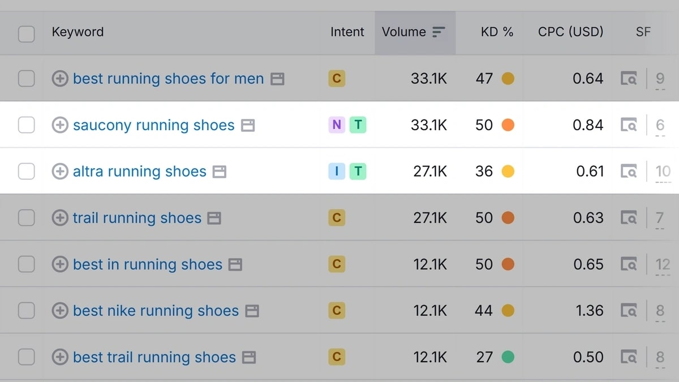The height and width of the screenshot is (382, 679).
Task: Click the N intent badge on saucony row
Action: click(337, 125)
